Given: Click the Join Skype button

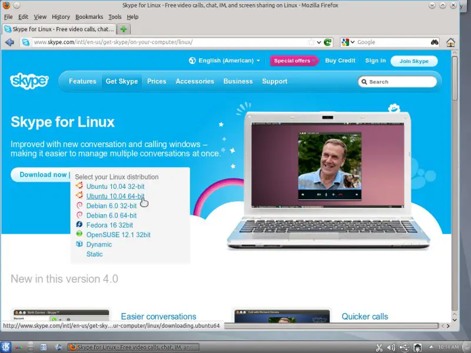Looking at the screenshot, I should pos(414,61).
